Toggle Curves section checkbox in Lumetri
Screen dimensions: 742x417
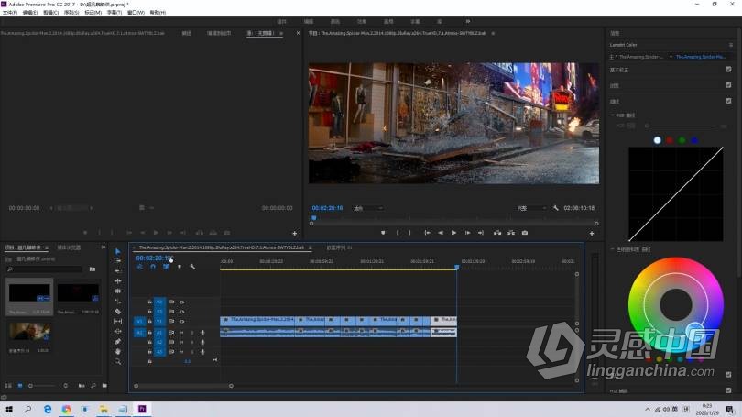[728, 101]
